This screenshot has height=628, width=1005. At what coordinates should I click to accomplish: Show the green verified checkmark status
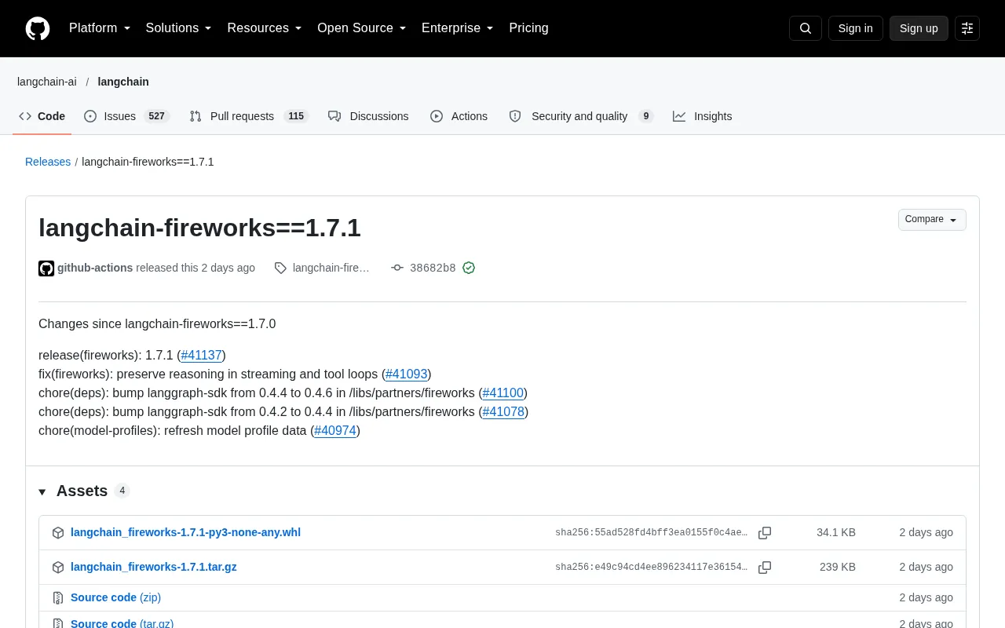(469, 268)
